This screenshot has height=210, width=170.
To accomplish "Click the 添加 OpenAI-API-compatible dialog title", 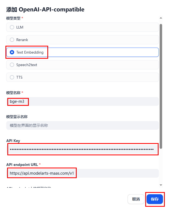I will [x=45, y=10].
